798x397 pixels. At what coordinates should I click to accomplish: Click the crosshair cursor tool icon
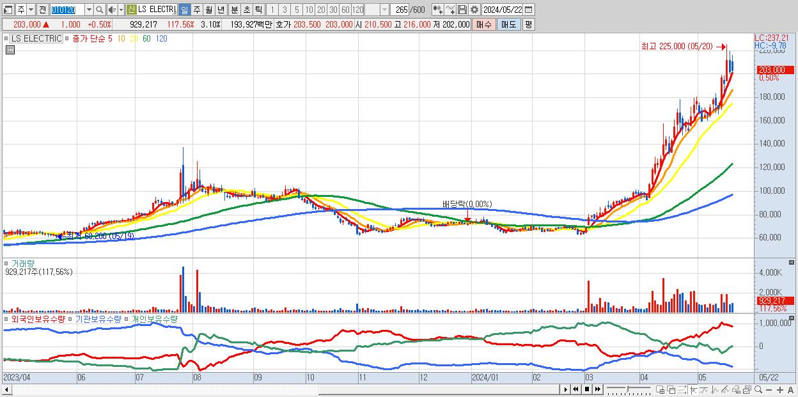(x=693, y=389)
